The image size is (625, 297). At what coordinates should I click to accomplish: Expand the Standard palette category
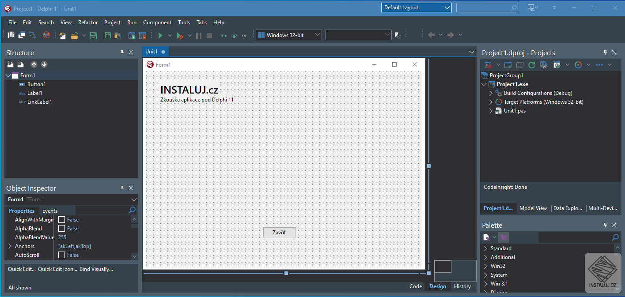[x=486, y=248]
